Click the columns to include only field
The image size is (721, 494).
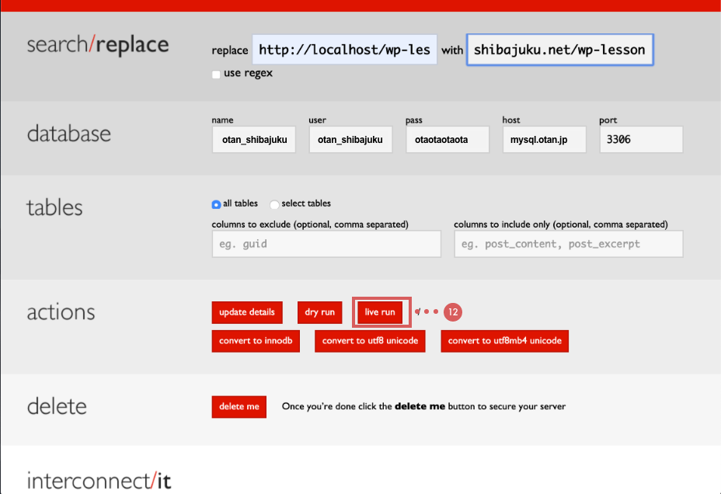point(569,244)
